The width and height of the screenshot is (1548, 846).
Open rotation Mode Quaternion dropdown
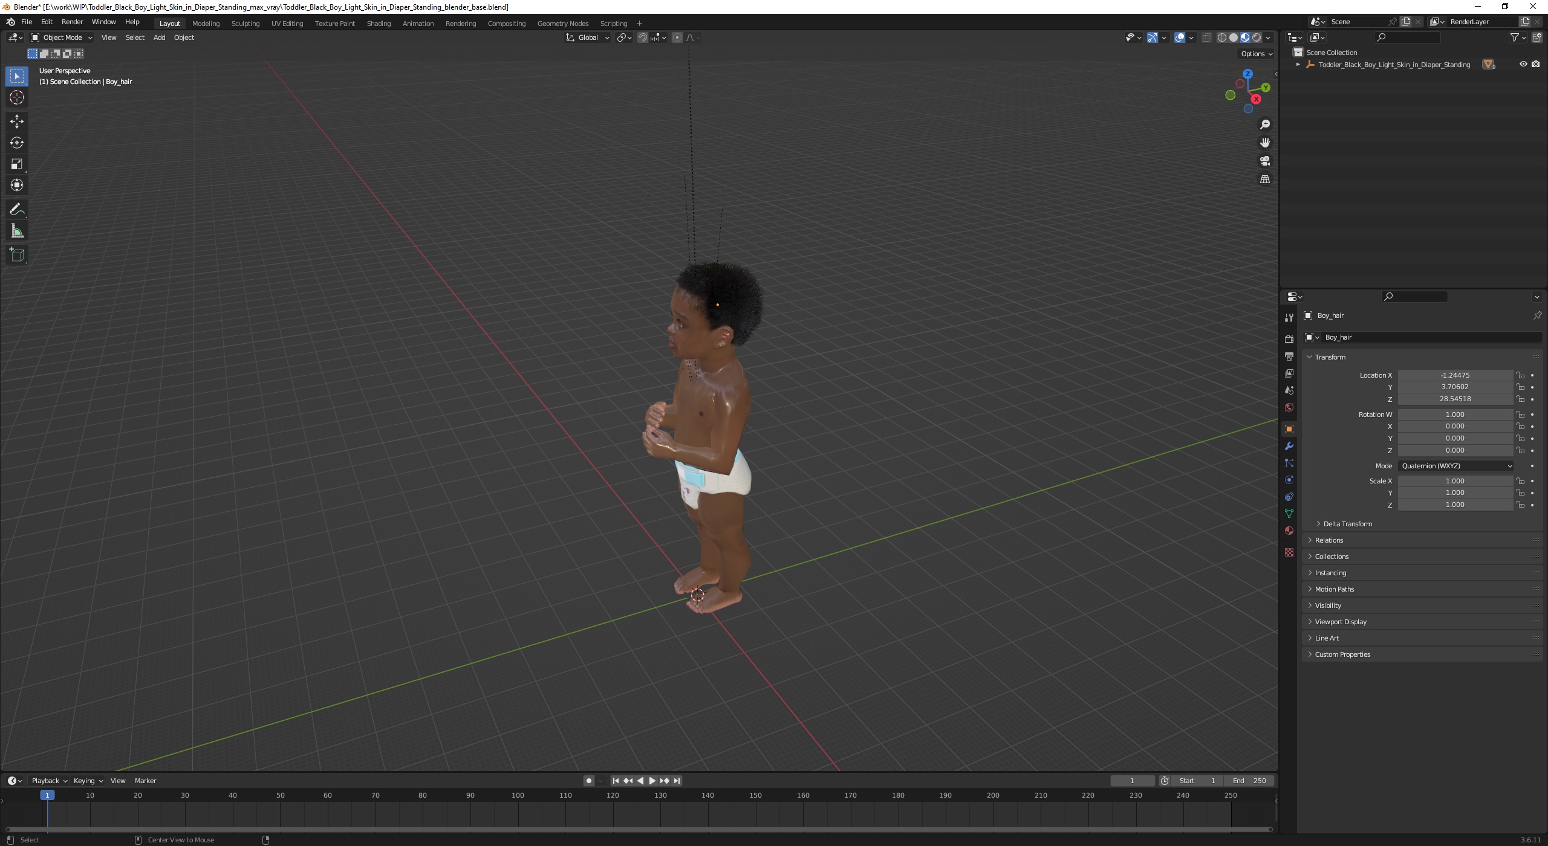[x=1455, y=466]
